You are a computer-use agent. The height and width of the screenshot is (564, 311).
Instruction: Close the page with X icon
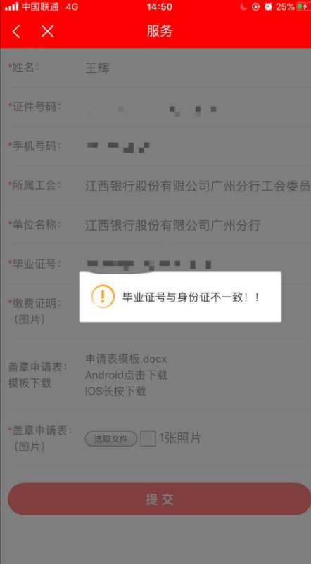(x=47, y=32)
